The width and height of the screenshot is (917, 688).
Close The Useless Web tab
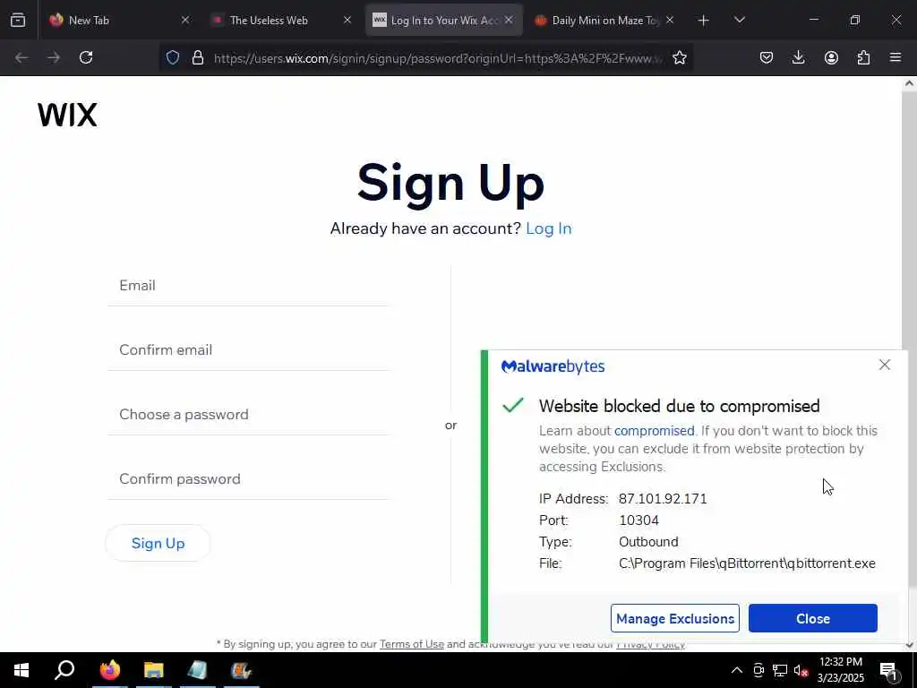tap(347, 20)
